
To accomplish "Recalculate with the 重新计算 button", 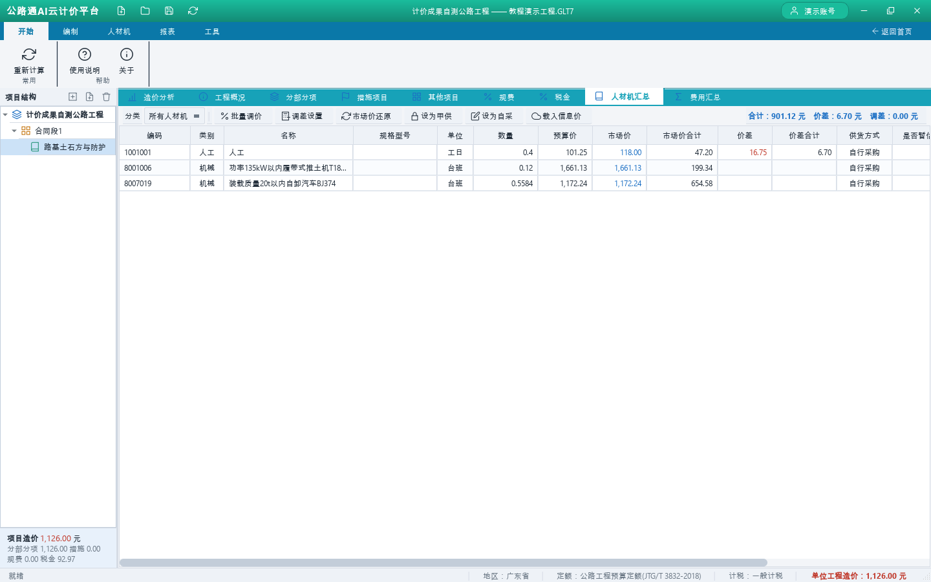I will click(x=29, y=61).
